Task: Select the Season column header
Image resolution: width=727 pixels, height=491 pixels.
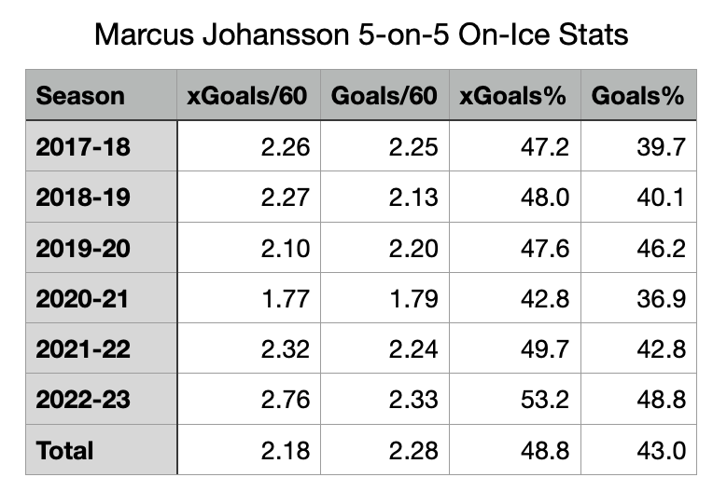Action: coord(80,96)
